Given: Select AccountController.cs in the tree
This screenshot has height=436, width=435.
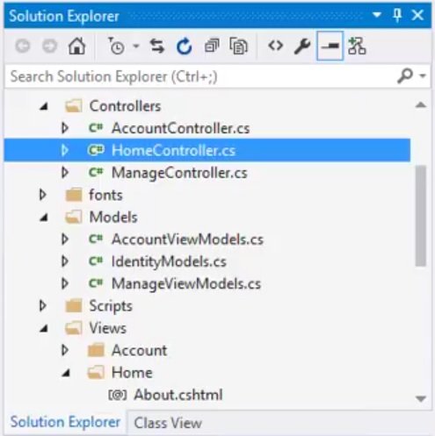Looking at the screenshot, I should coord(180,128).
